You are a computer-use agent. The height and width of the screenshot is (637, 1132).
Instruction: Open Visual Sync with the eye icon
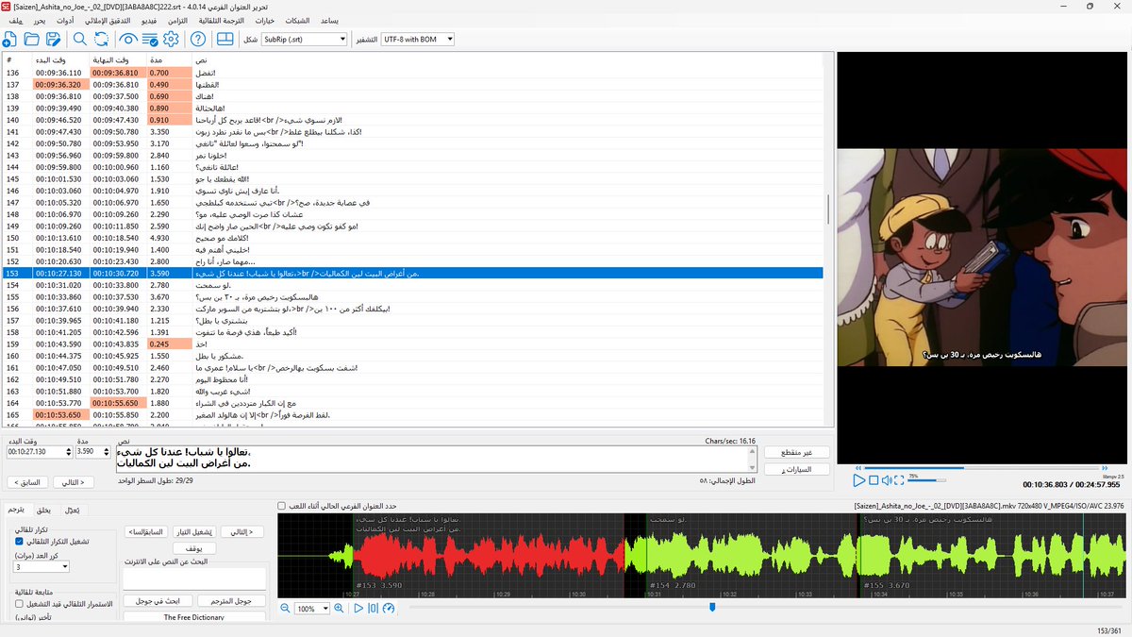tap(127, 39)
